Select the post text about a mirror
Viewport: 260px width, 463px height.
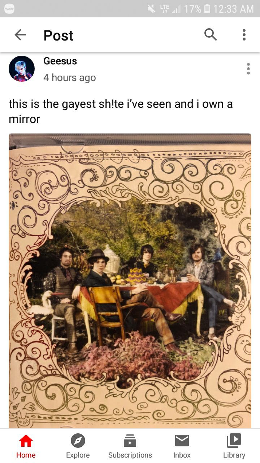point(121,111)
